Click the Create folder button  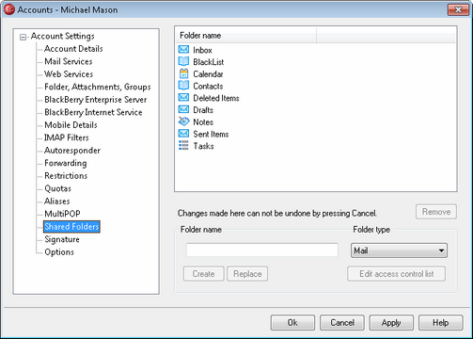tap(204, 274)
